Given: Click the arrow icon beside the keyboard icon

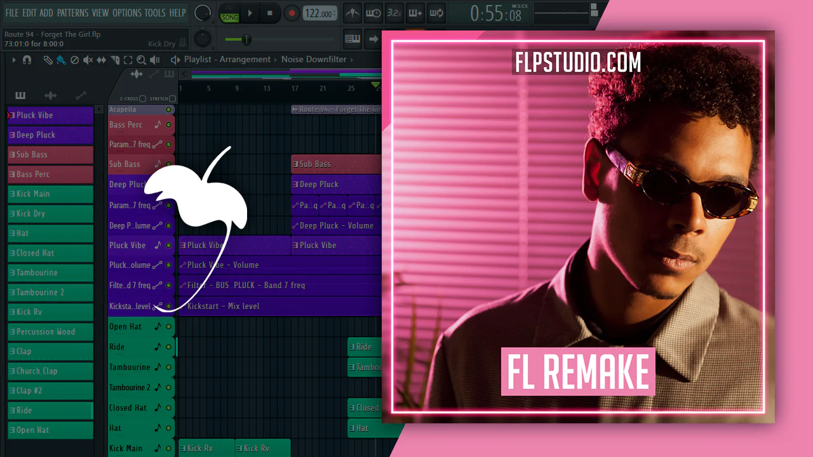Looking at the screenshot, I should click(373, 39).
